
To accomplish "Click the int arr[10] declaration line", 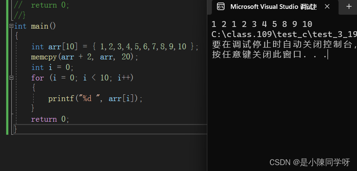I will [x=115, y=47].
